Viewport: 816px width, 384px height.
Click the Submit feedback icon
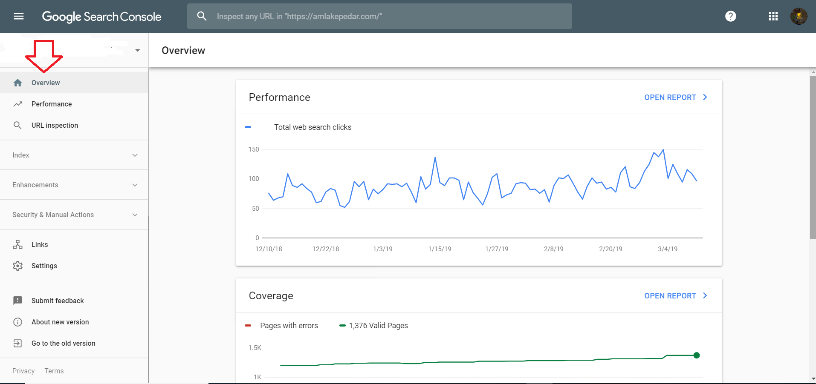pyautogui.click(x=17, y=301)
